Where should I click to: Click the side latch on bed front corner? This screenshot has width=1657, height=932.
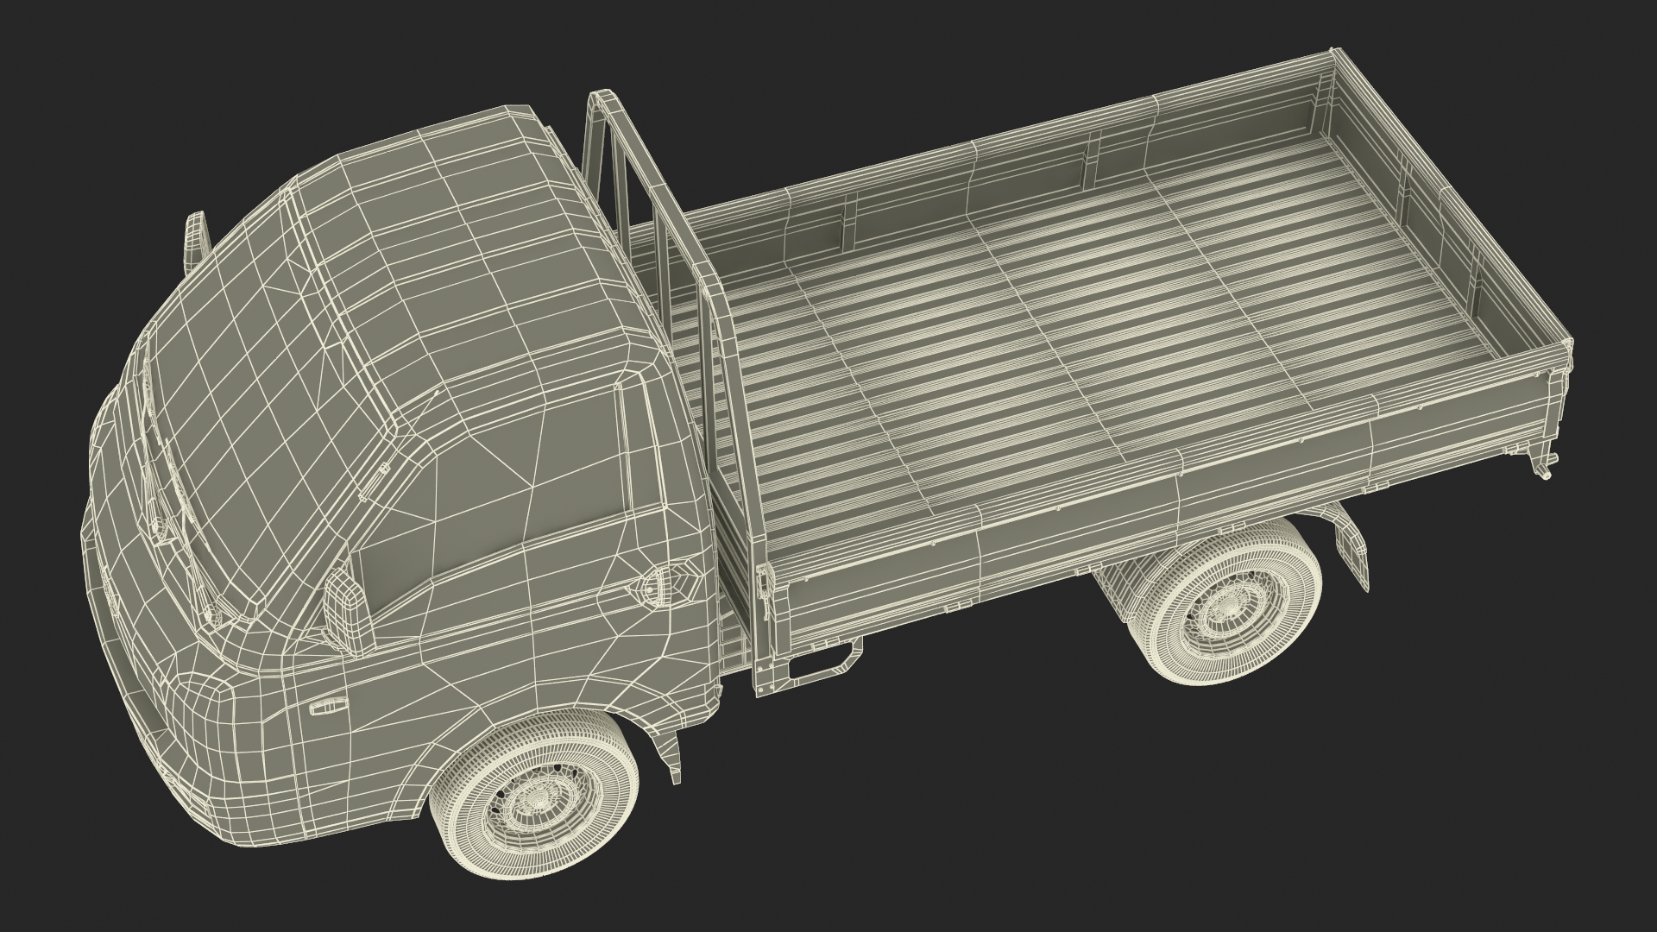point(763,591)
